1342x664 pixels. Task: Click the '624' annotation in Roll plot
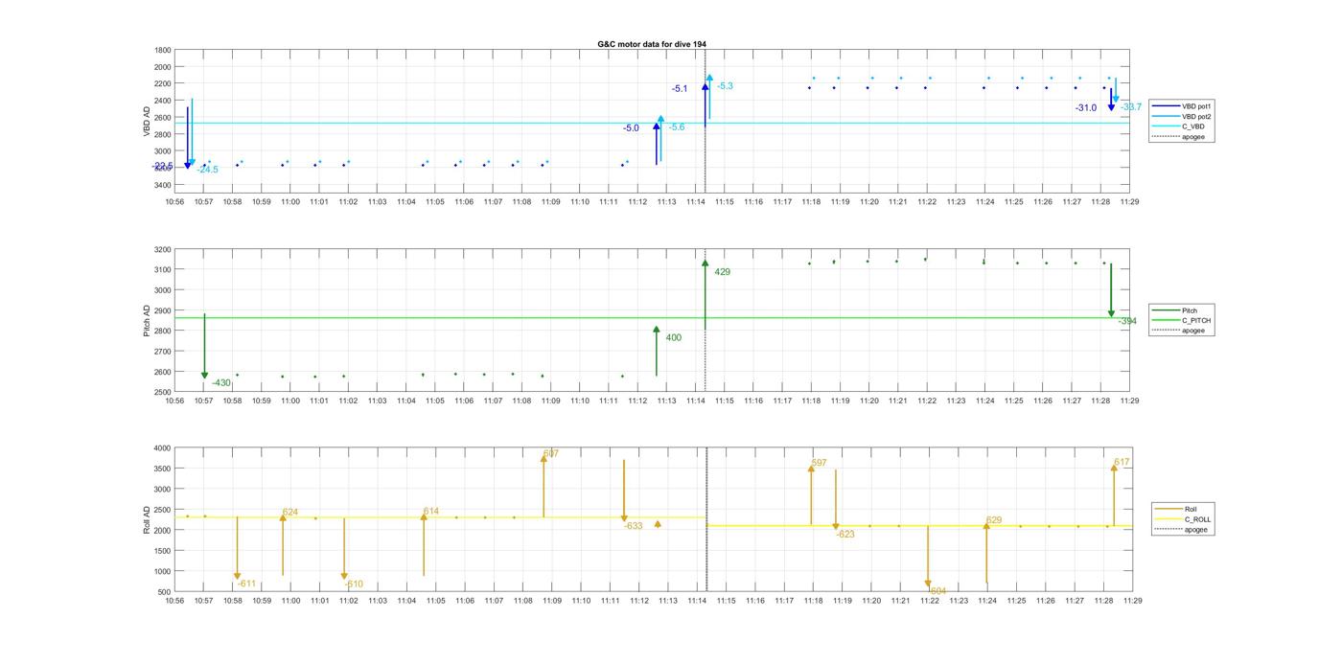[290, 513]
